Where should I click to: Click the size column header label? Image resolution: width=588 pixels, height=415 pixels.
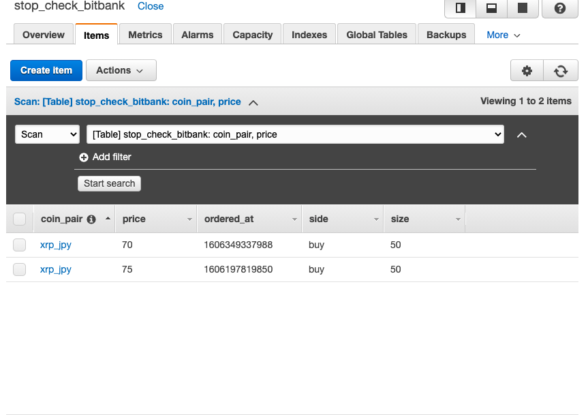400,219
